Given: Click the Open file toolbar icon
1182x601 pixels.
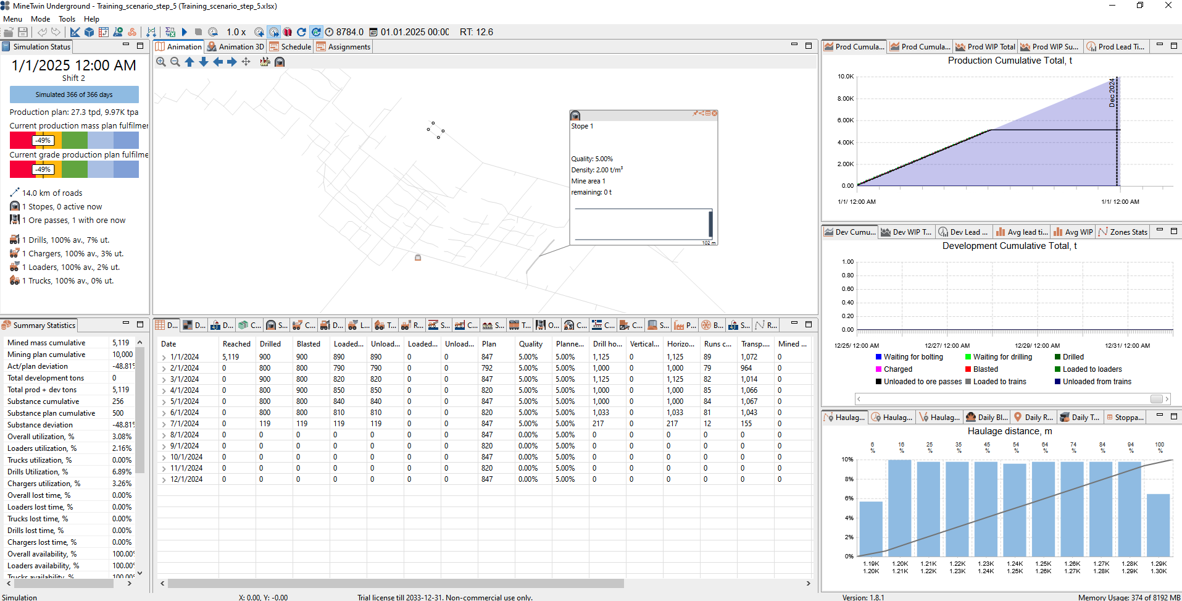Looking at the screenshot, I should point(9,32).
